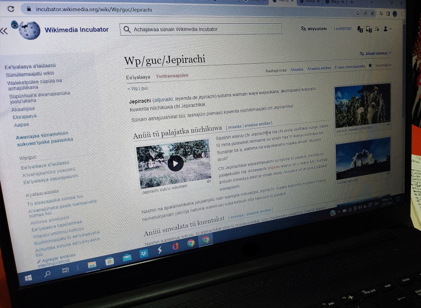The width and height of the screenshot is (421, 308).
Task: Click the speaker volume icon in system tray
Action: coord(360,207)
